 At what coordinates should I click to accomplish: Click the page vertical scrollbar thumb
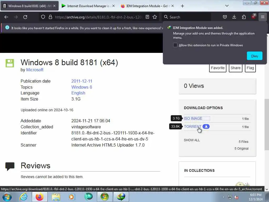click(267, 124)
